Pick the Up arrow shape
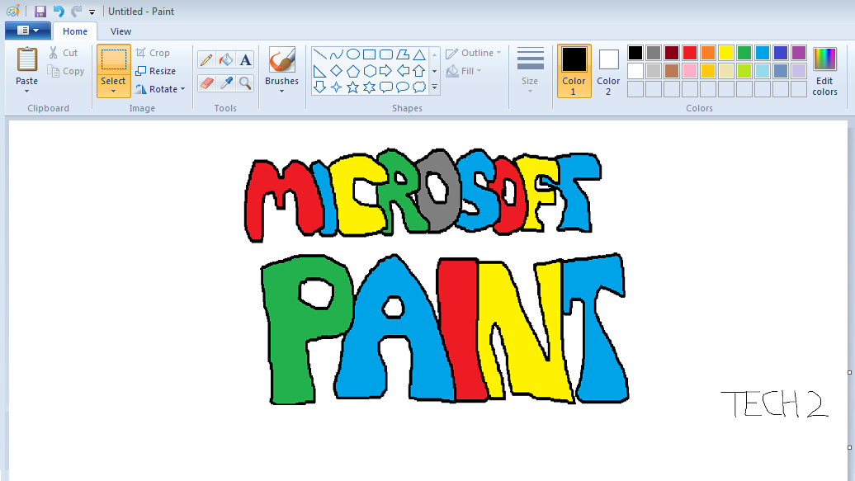This screenshot has height=481, width=855. [x=418, y=71]
